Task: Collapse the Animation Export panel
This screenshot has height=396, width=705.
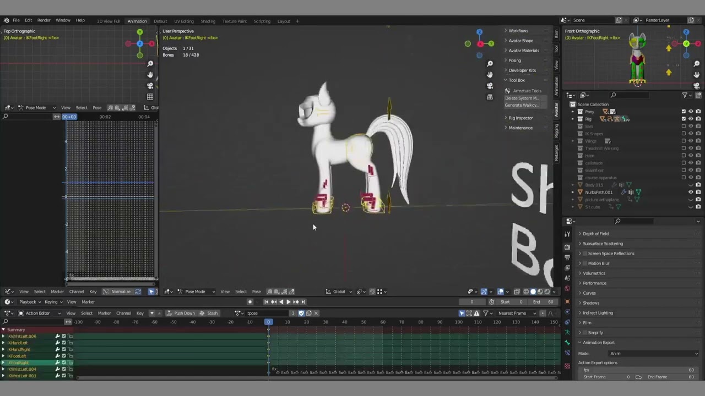Action: pyautogui.click(x=579, y=343)
